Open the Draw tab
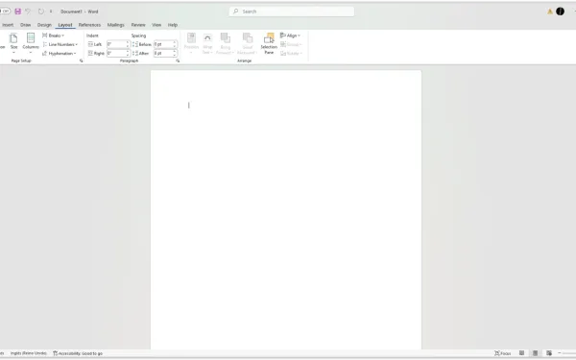Viewport: 576px width, 360px height. click(x=25, y=25)
